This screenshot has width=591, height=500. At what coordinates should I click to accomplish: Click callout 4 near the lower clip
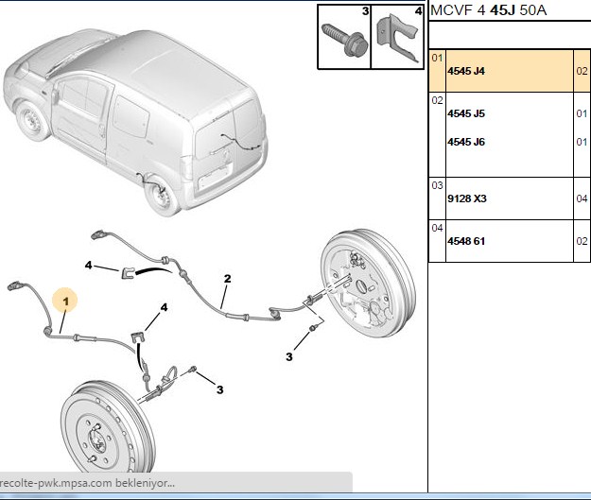pos(164,307)
